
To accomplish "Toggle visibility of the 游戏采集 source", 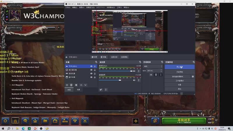I will [x=91, y=74].
